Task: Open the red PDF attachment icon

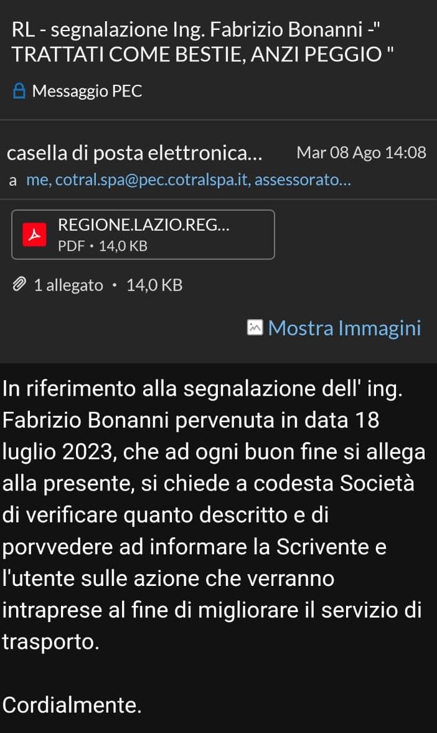Action: point(35,234)
